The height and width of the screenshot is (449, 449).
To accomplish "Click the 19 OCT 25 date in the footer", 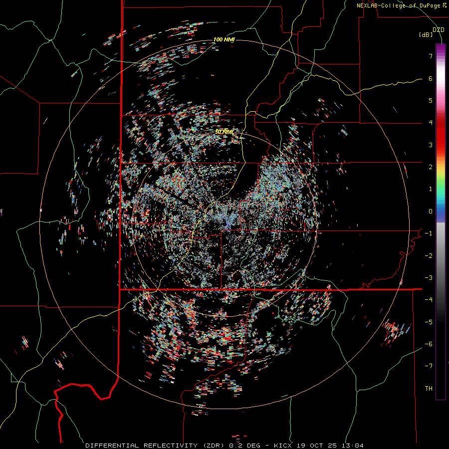I will (x=316, y=446).
